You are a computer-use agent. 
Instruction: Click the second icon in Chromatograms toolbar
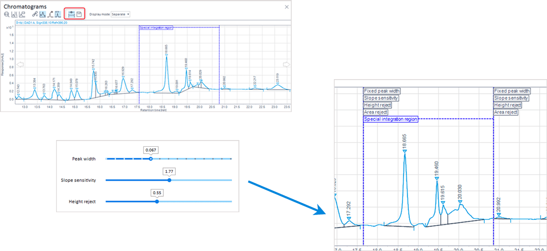coord(14,14)
